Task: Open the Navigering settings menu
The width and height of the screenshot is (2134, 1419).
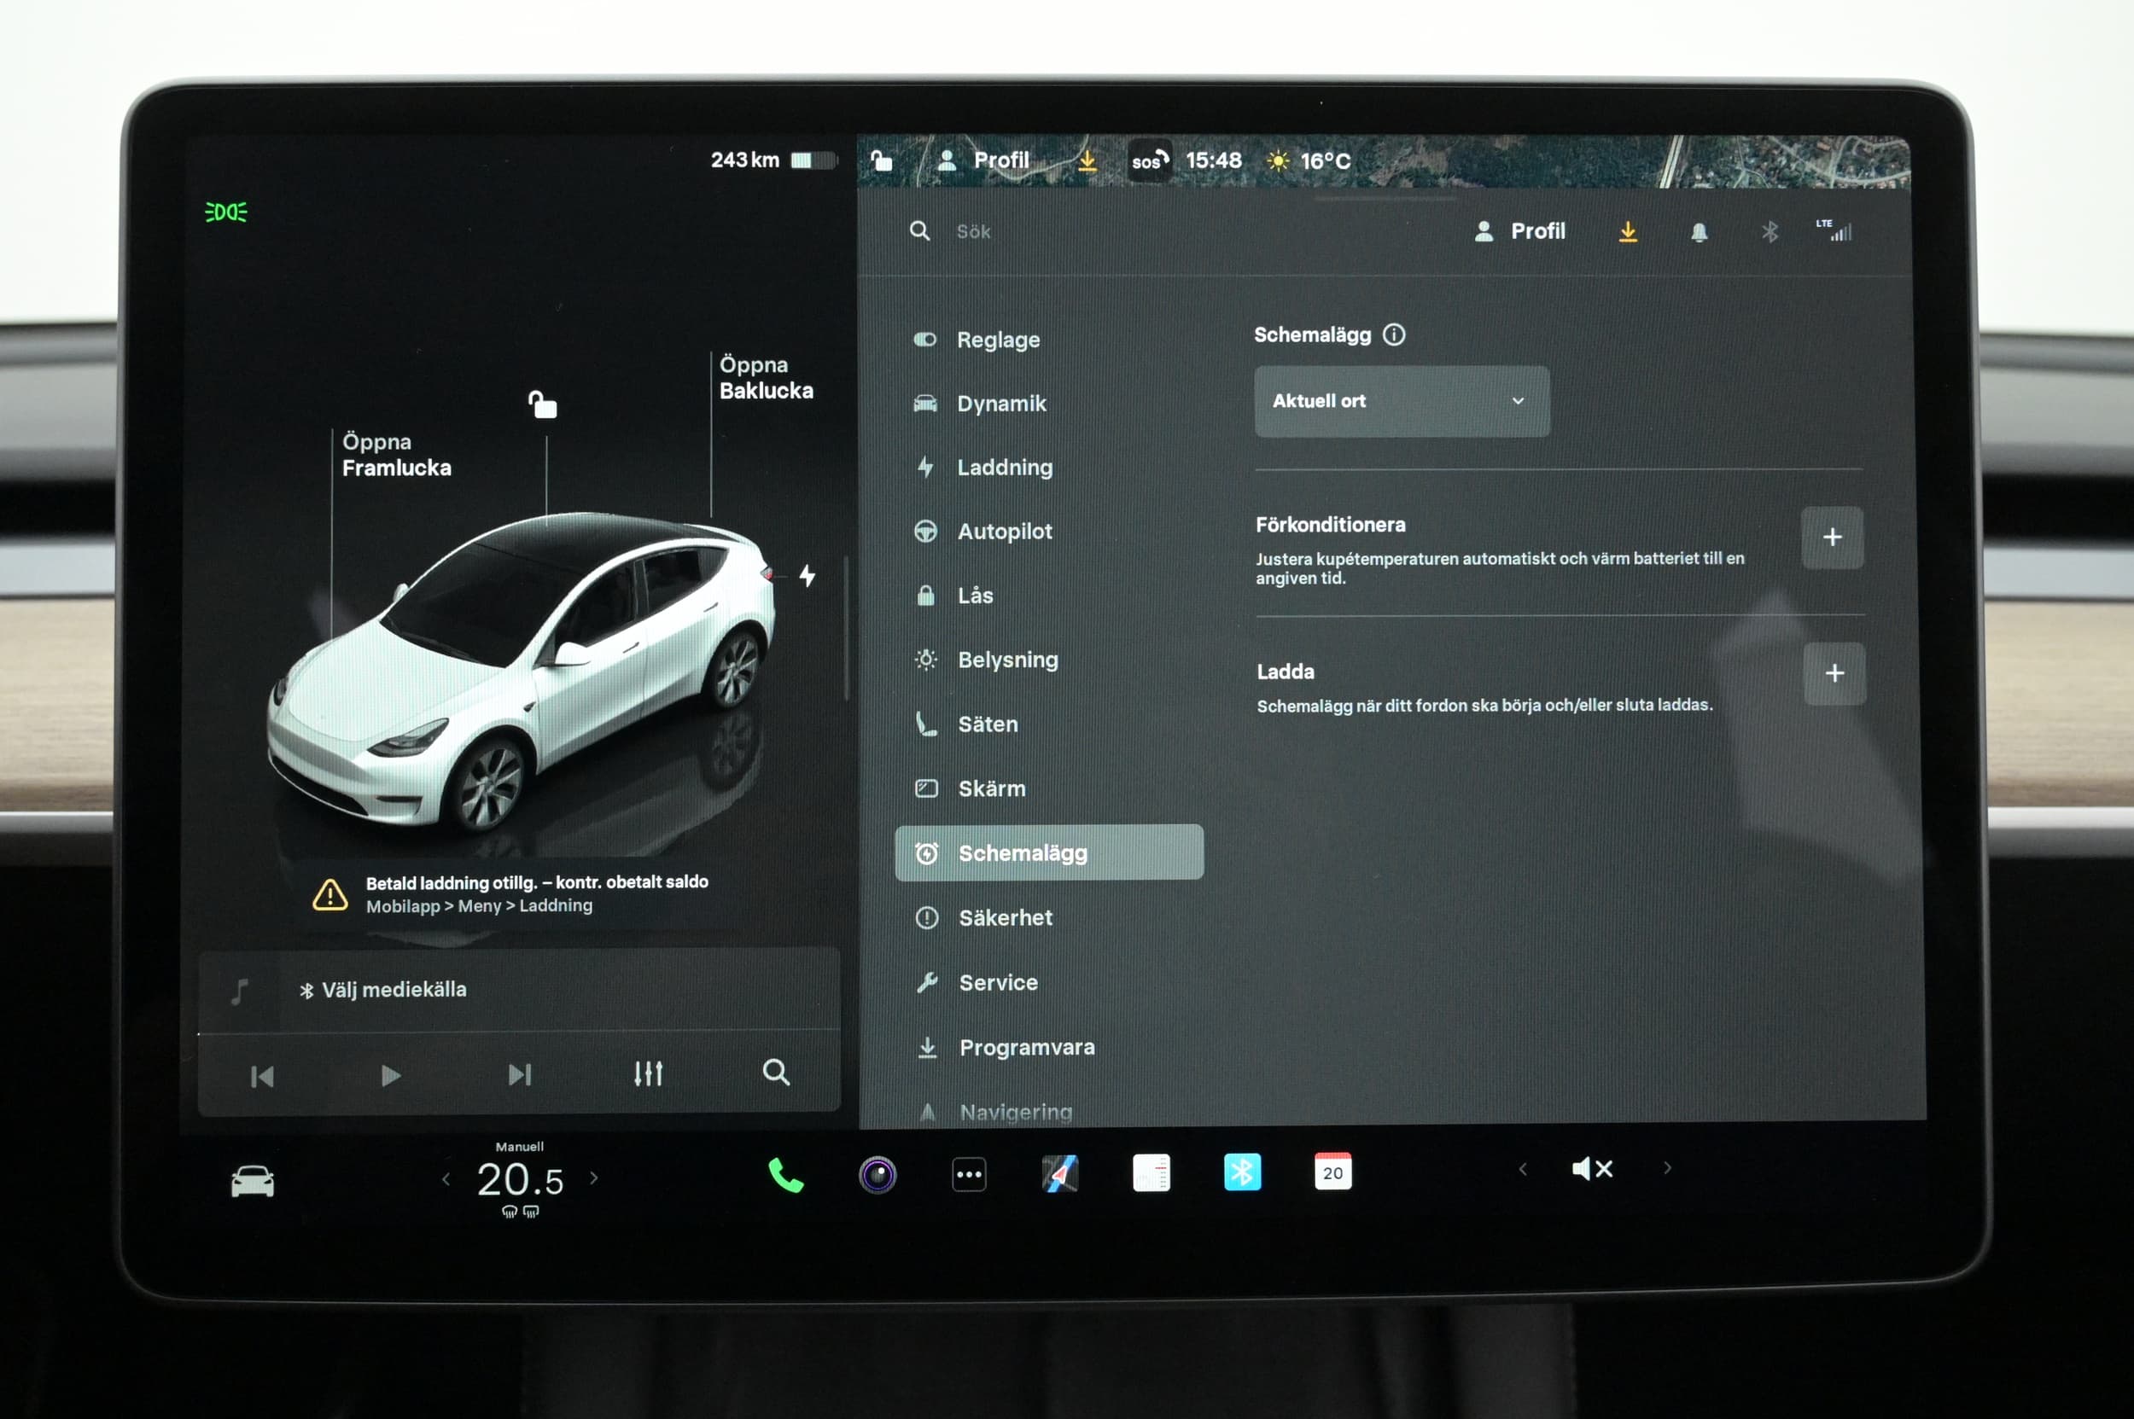Action: (994, 1111)
